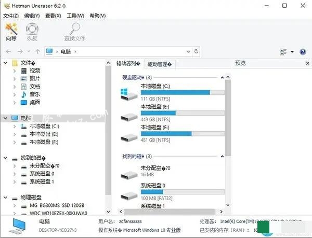The height and width of the screenshot is (238, 312).
Task: Click the blue help question mark icon
Action: [x=303, y=52]
